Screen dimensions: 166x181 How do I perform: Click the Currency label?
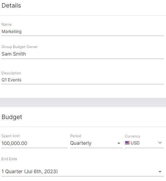133,136
